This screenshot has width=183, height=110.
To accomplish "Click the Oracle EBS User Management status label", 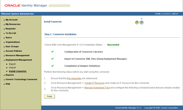I will tap(73, 45).
